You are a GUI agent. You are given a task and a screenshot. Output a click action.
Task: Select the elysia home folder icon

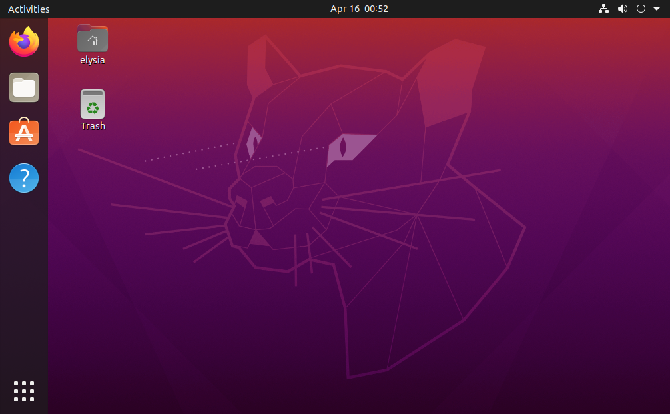(93, 39)
